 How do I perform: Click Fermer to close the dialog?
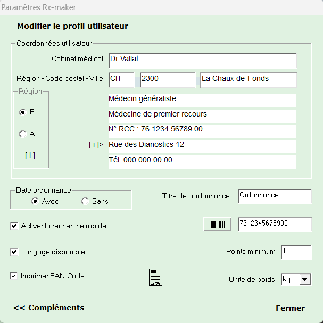(x=290, y=308)
